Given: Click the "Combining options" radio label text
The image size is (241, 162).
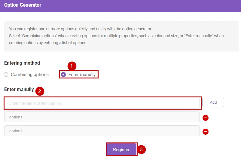Looking at the screenshot, I should (29, 75).
